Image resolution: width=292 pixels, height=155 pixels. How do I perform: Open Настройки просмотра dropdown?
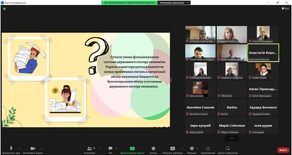pos(174,3)
